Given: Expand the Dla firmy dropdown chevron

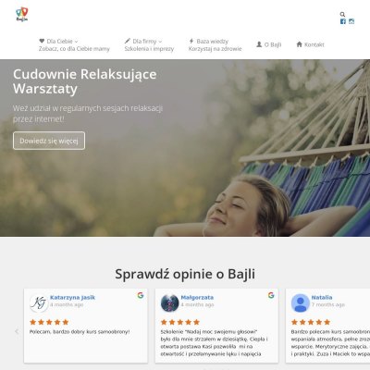Looking at the screenshot, I should pos(160,42).
